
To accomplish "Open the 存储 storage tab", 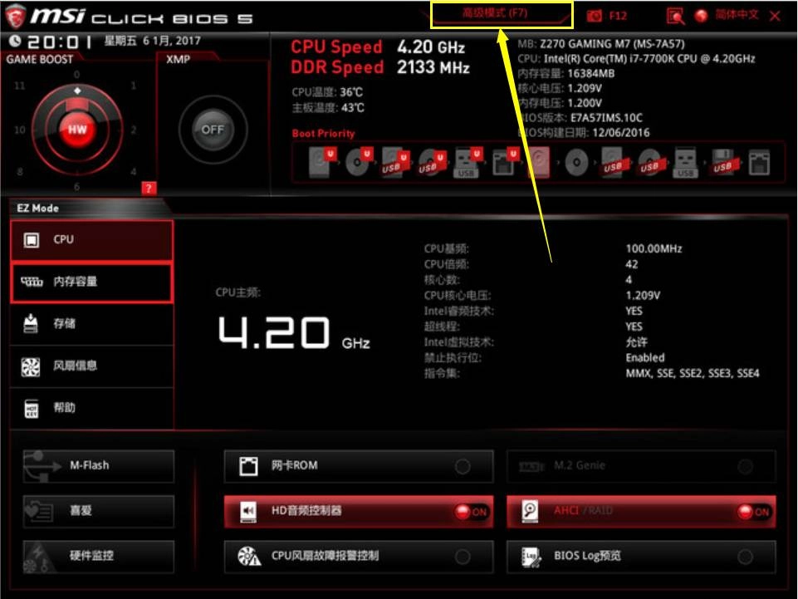I will pos(91,324).
